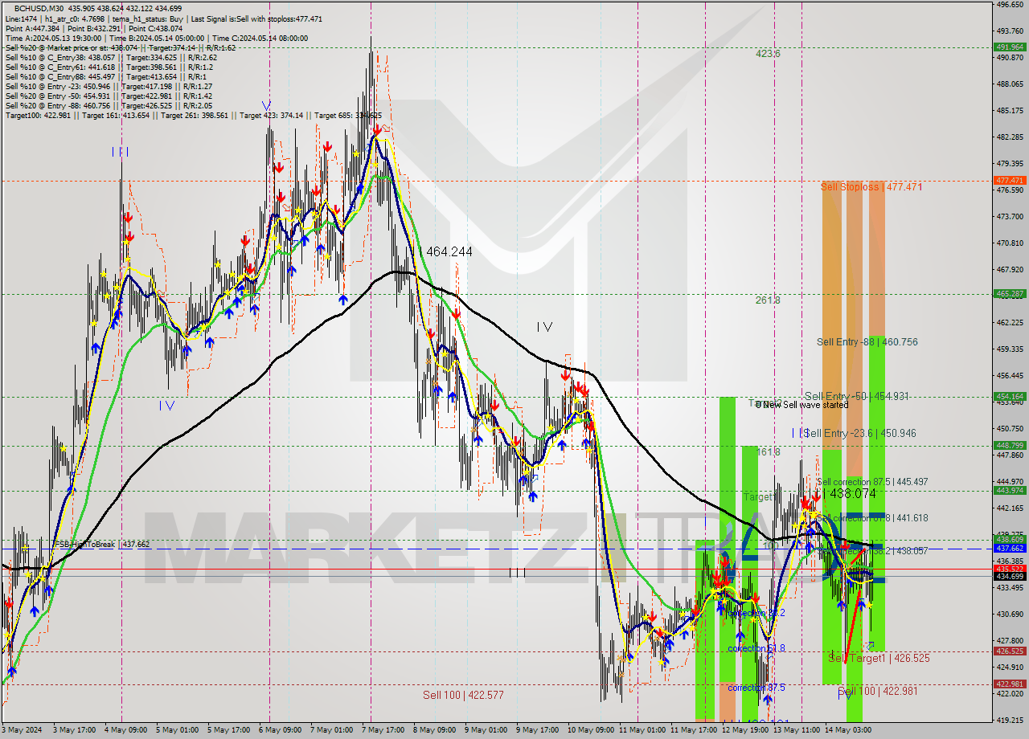Click the green 491.964 price axis tag
This screenshot has height=739, width=1029.
click(x=1010, y=47)
